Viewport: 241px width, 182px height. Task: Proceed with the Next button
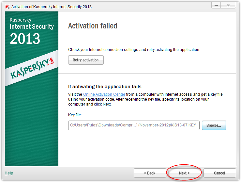point(184,173)
